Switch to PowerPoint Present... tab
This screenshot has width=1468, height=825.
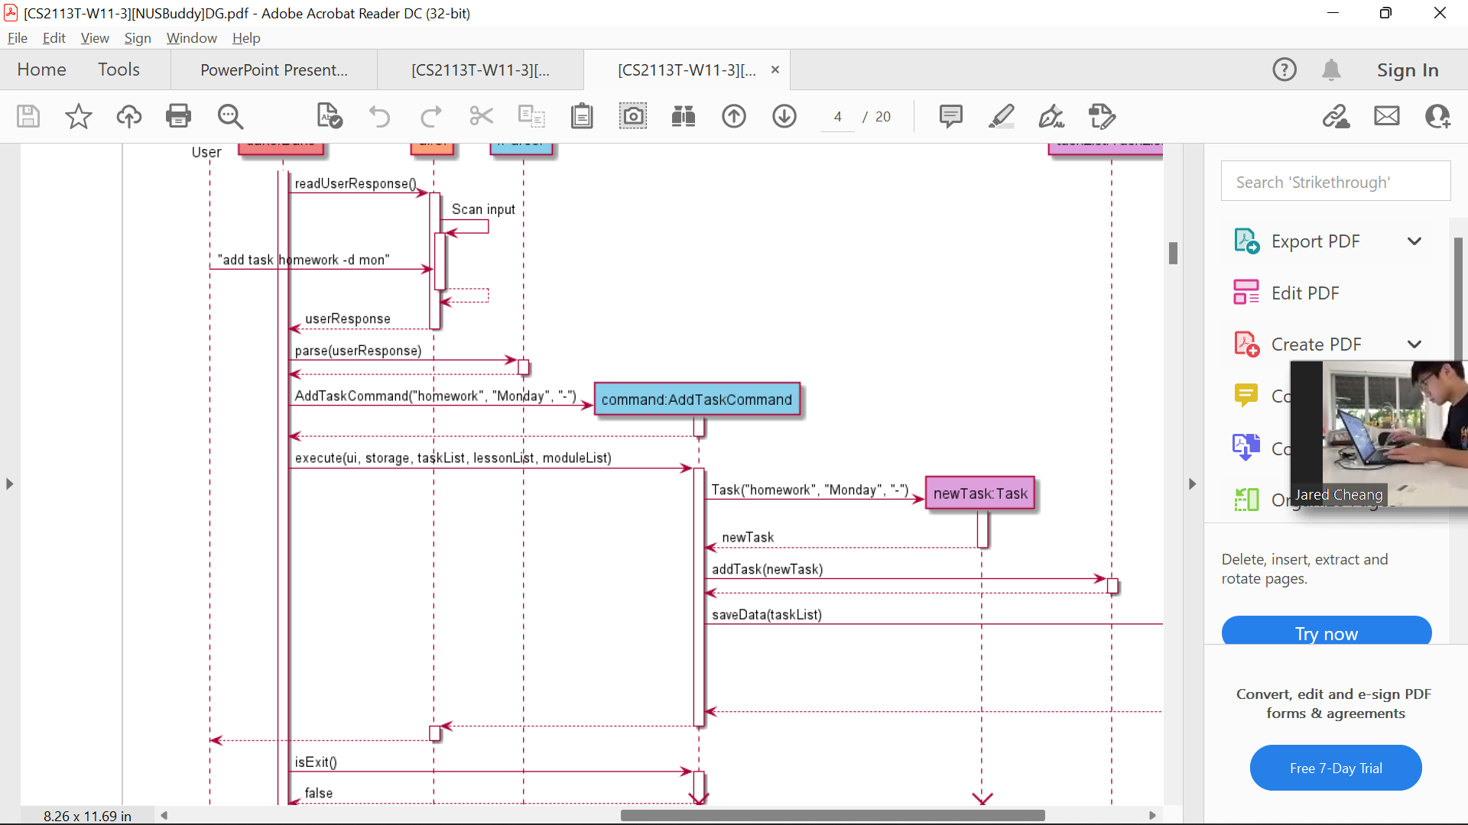tap(274, 70)
